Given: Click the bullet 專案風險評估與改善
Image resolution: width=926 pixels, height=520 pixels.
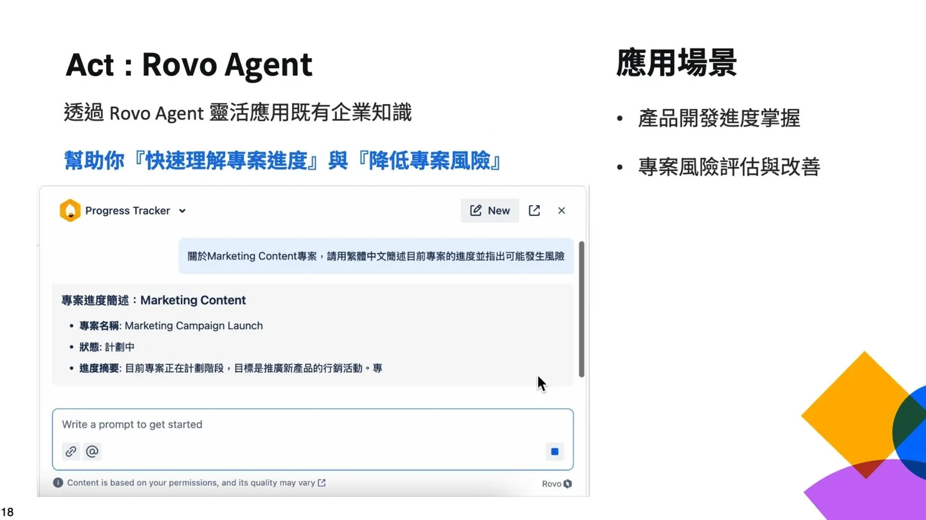Looking at the screenshot, I should click(x=729, y=167).
